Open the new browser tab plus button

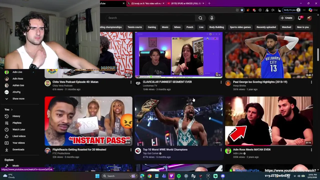209,3
